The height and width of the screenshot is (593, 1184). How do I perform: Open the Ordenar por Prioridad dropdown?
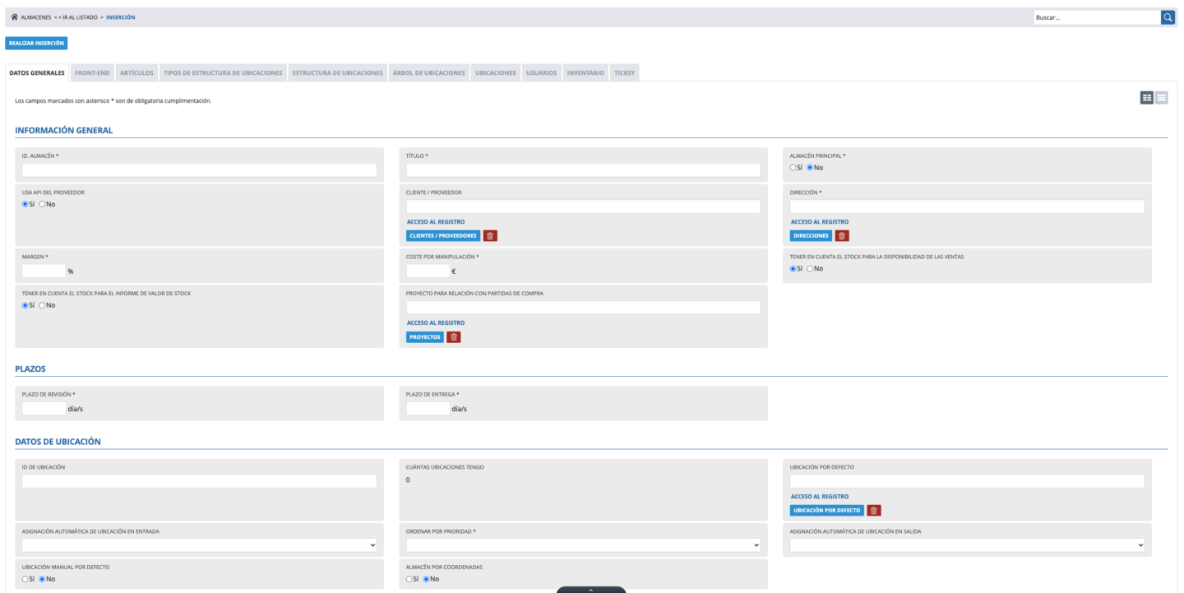pos(583,544)
